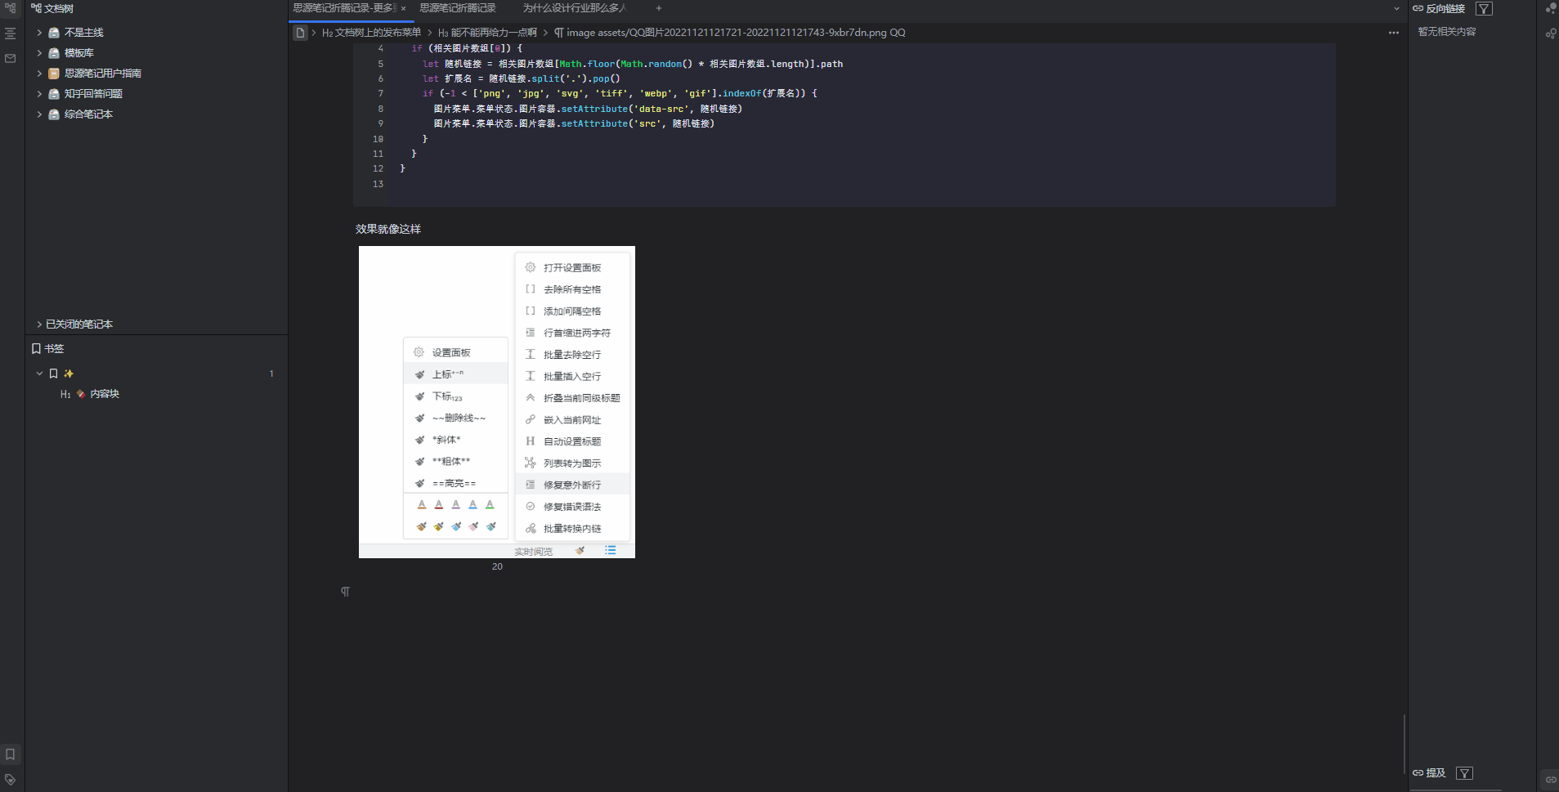1559x792 pixels.
Task: Expand the 思源笔记用户指南 notebook
Action: [39, 74]
